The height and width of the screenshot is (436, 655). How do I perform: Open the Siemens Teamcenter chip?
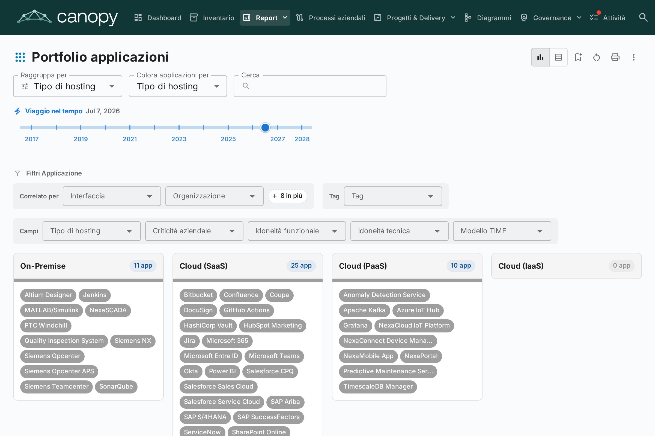tap(56, 386)
